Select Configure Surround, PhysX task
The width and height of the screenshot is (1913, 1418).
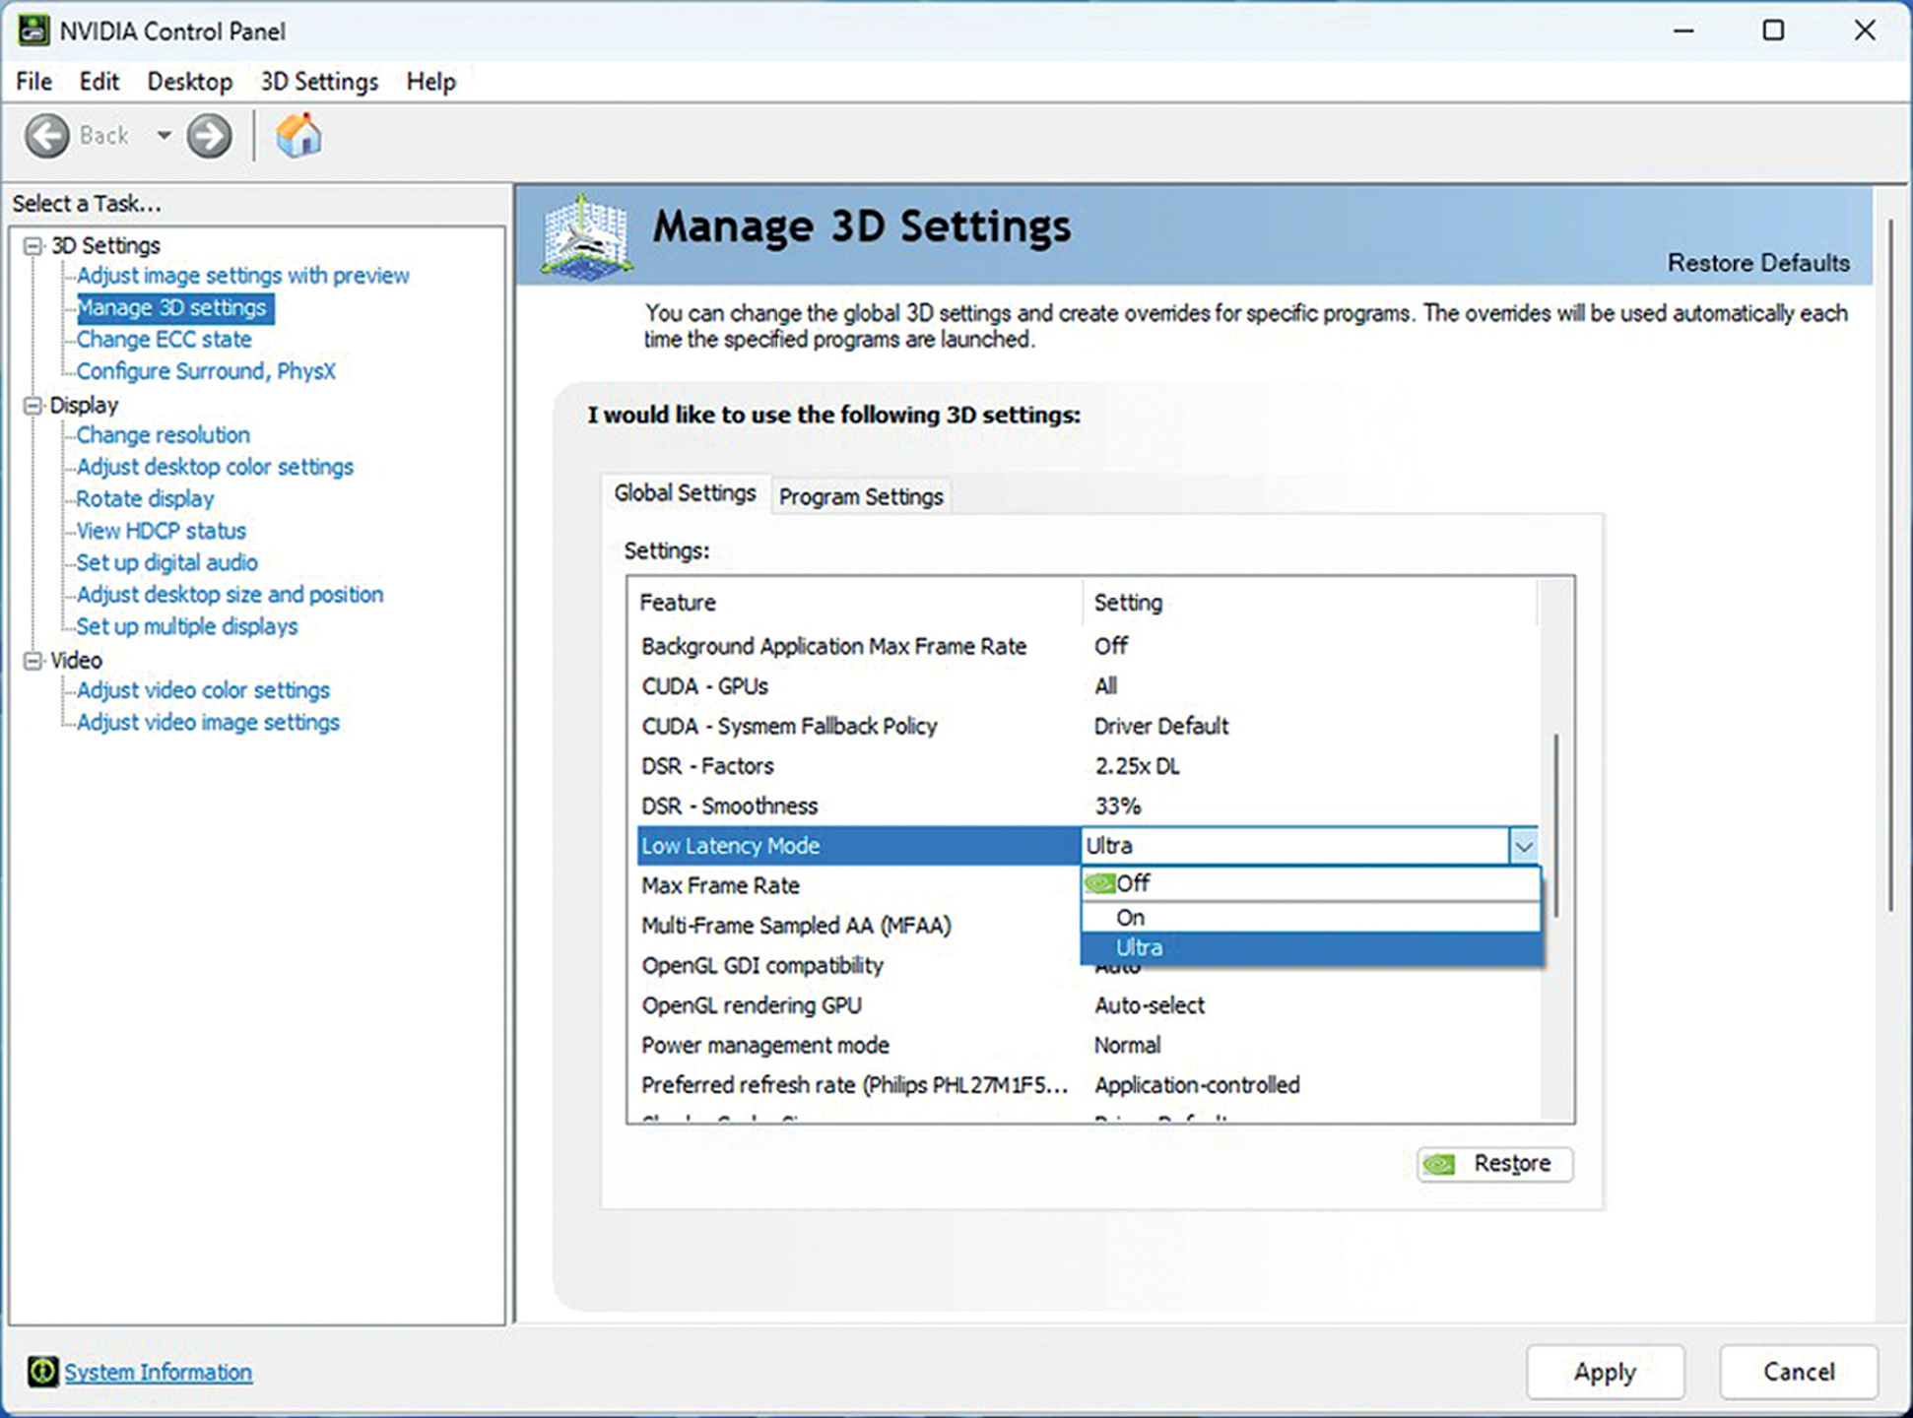click(206, 371)
